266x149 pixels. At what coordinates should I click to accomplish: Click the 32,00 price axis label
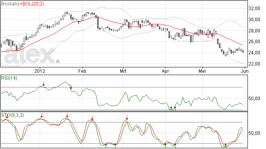(x=254, y=8)
